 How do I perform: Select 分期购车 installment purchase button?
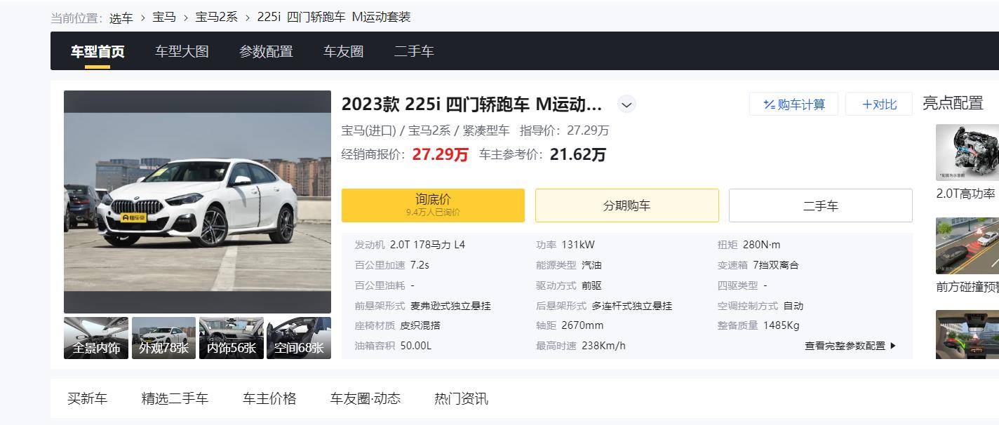pyautogui.click(x=627, y=205)
